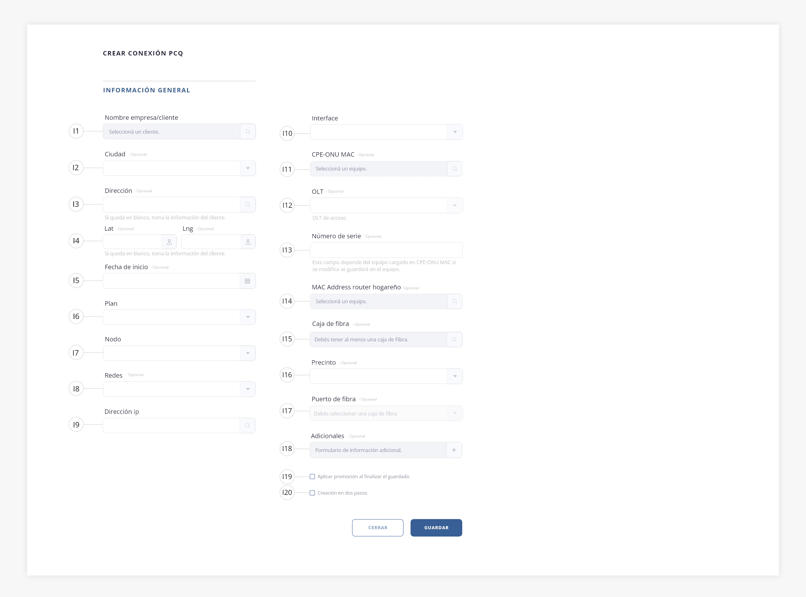
Task: Click map pin icon in Lat field
Action: coord(169,242)
